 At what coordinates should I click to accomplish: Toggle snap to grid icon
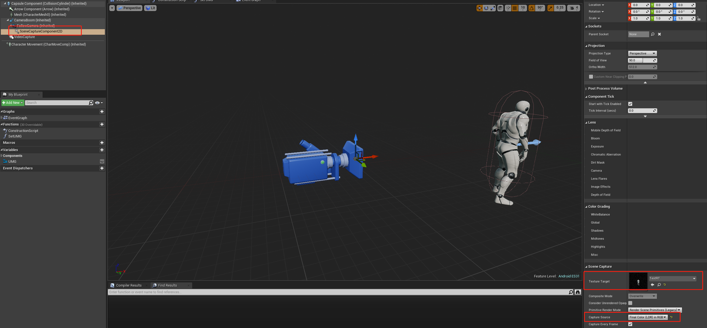pyautogui.click(x=515, y=8)
